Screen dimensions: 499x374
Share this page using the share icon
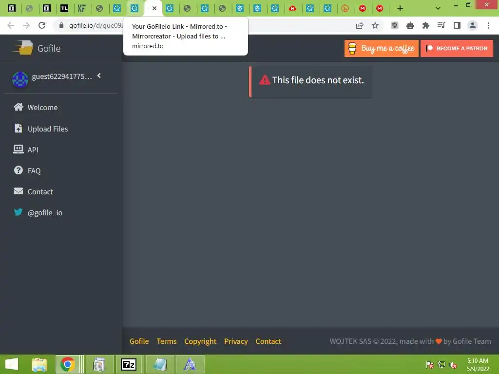tap(360, 25)
